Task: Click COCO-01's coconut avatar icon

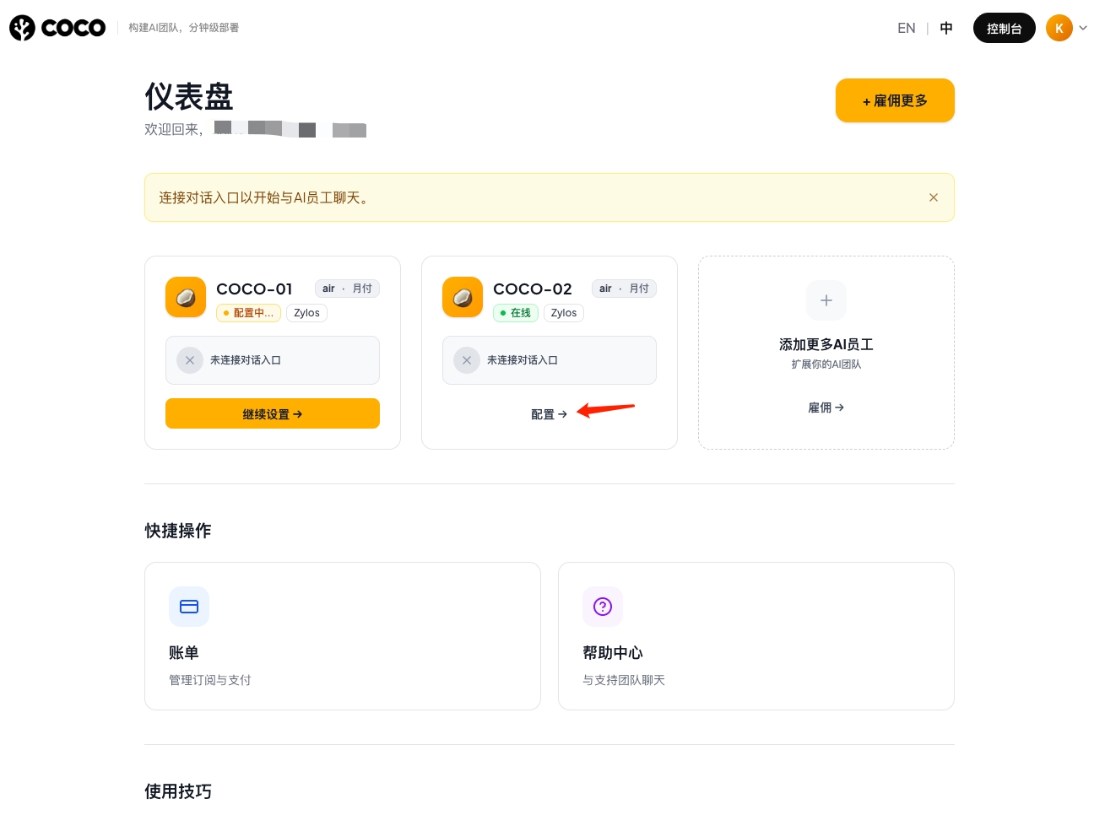Action: click(x=185, y=297)
